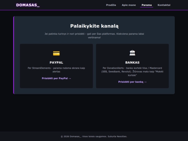Click the DonationAlerts bank card description

132,72
